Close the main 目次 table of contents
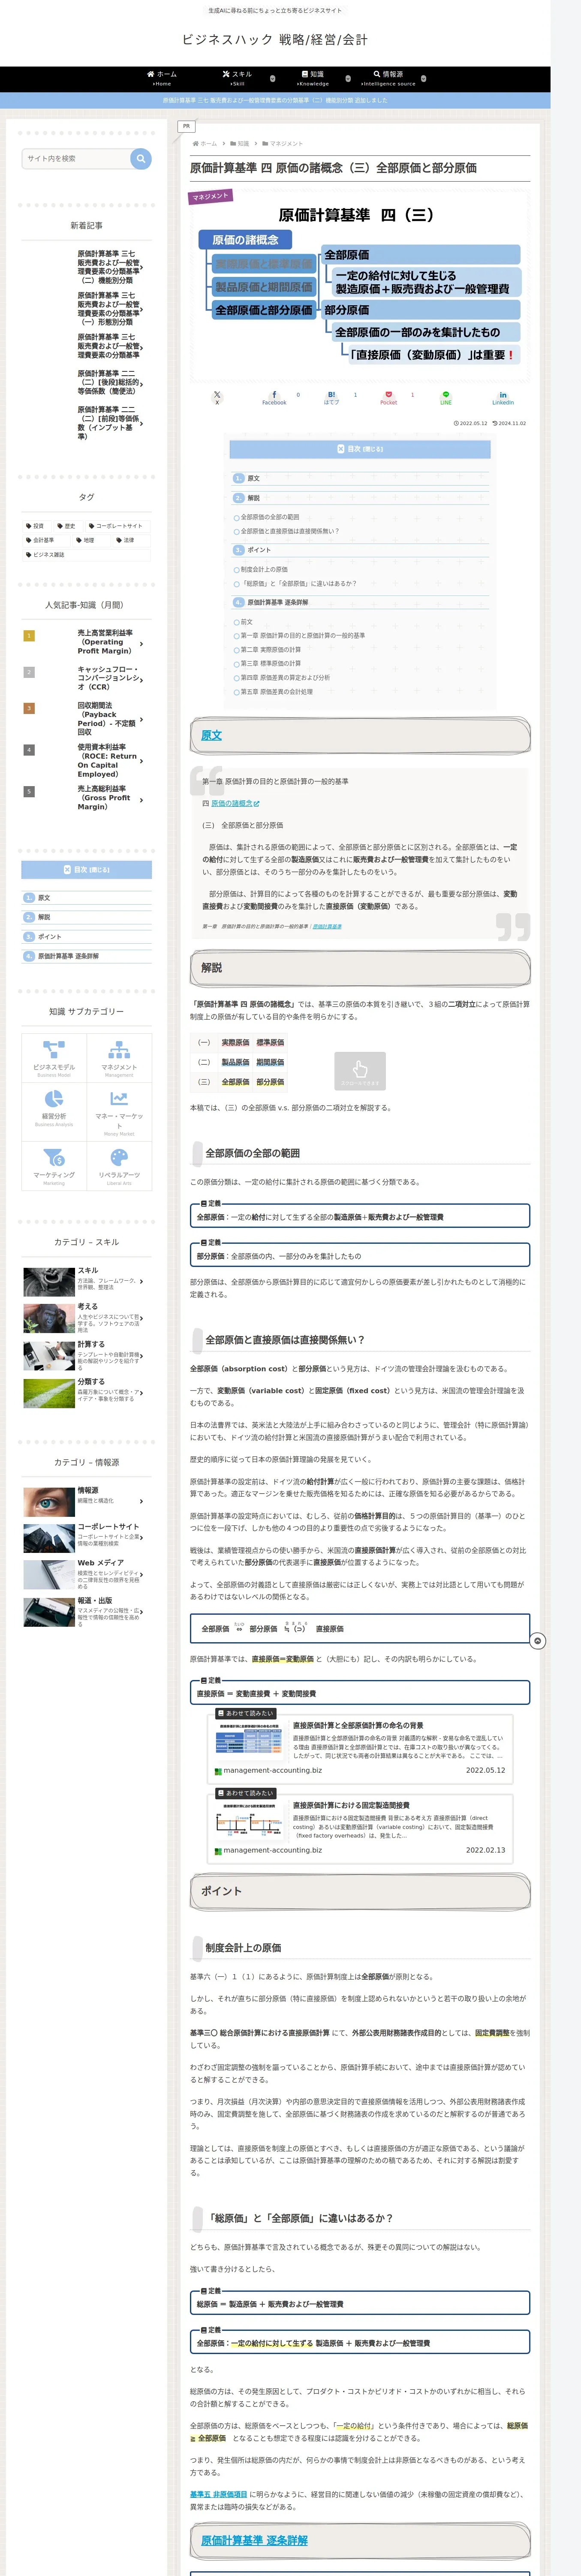 360,449
